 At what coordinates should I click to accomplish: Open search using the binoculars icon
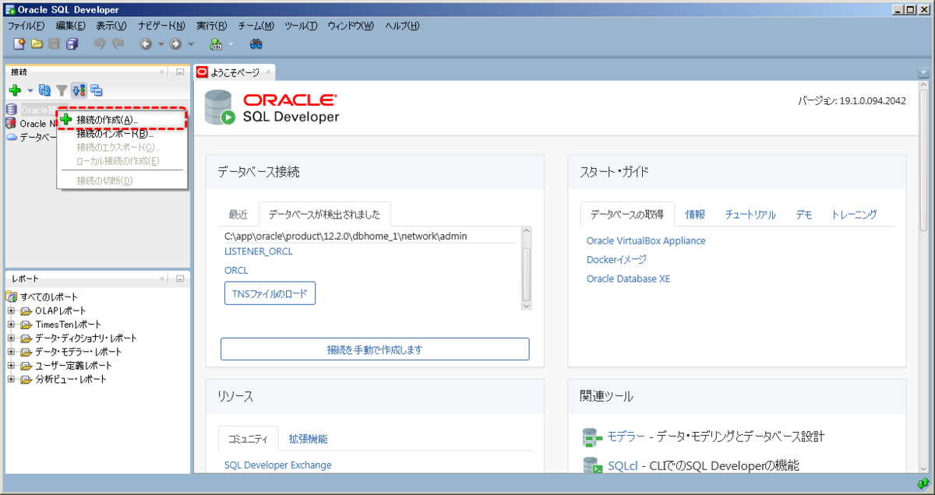point(257,44)
